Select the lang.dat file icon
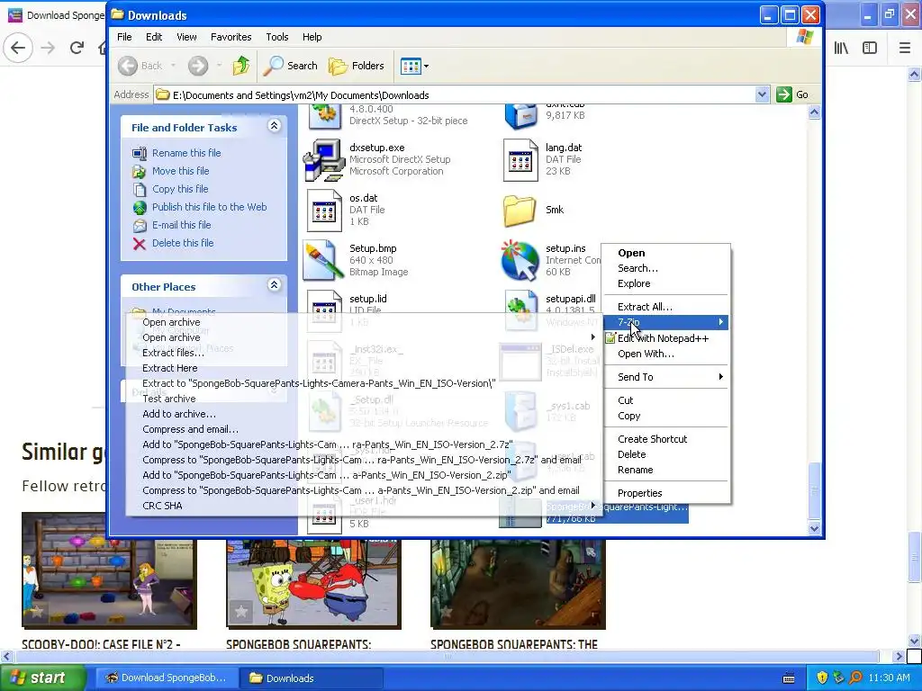 [x=521, y=159]
